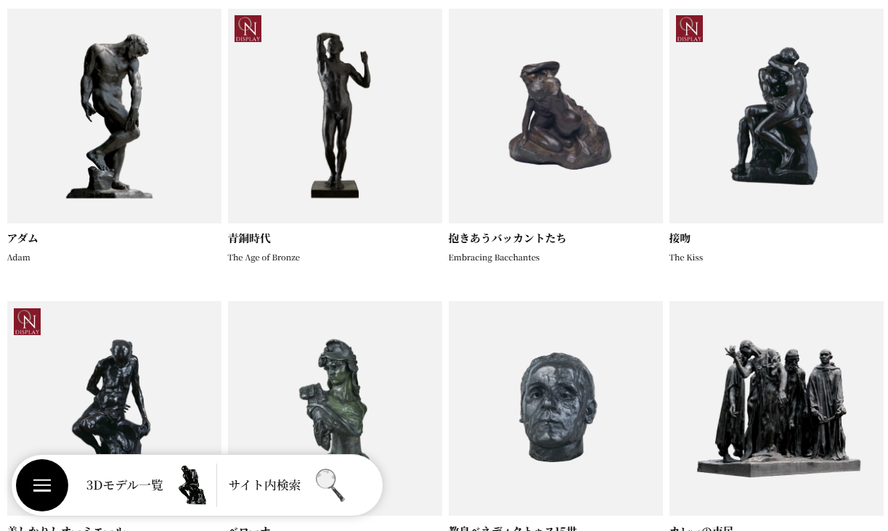
Task: Click the アダム title link
Action: coord(23,238)
